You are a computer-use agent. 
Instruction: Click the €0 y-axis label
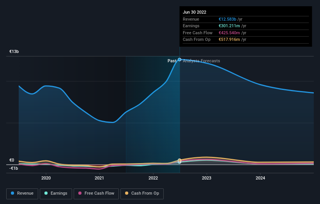click(12, 160)
